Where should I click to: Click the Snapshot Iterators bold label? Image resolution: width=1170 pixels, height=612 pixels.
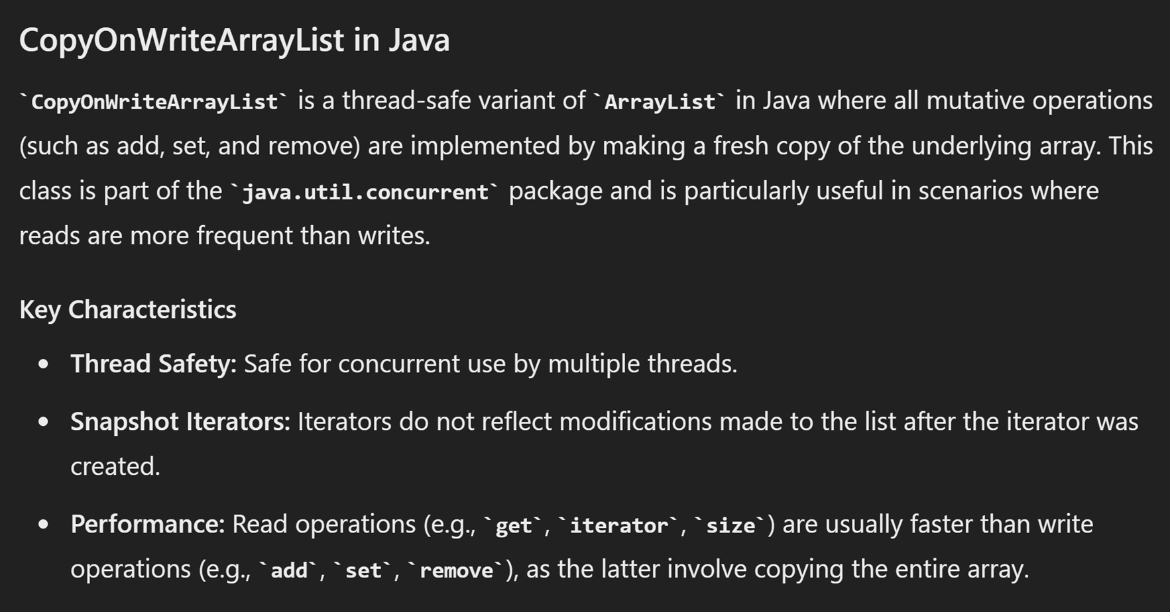[180, 421]
